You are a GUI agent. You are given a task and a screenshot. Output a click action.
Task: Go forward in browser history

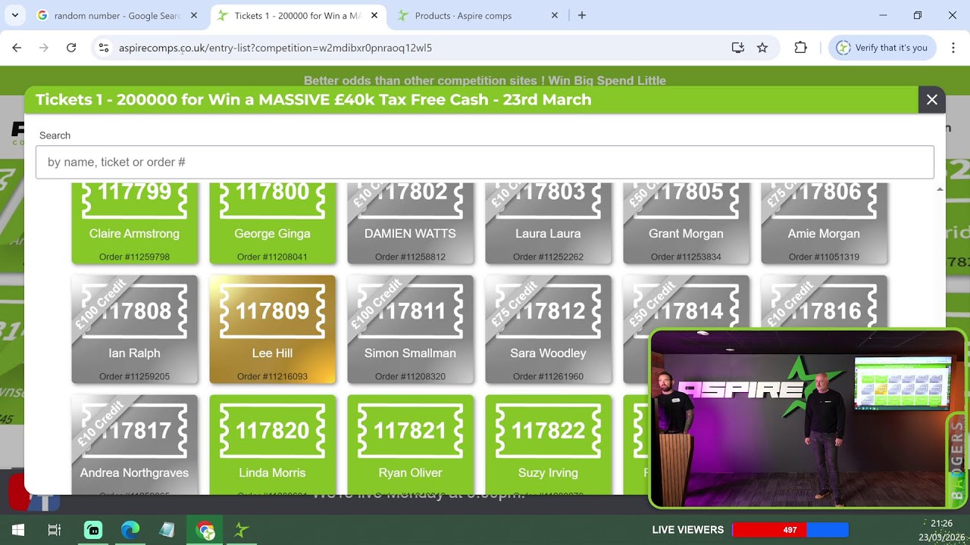pos(44,48)
